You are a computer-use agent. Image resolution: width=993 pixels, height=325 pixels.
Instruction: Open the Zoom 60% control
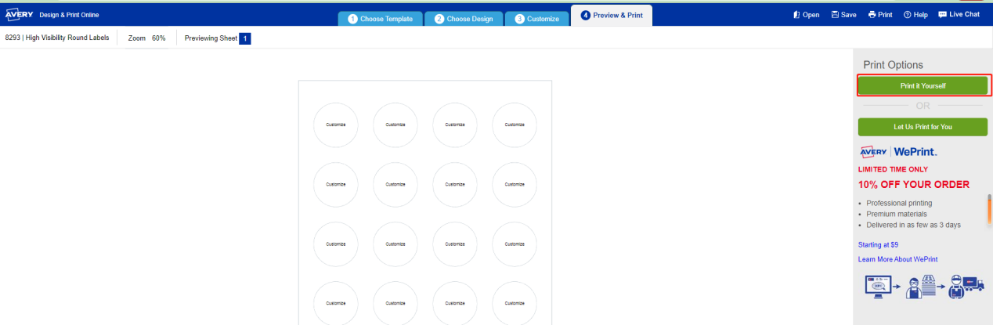point(146,38)
